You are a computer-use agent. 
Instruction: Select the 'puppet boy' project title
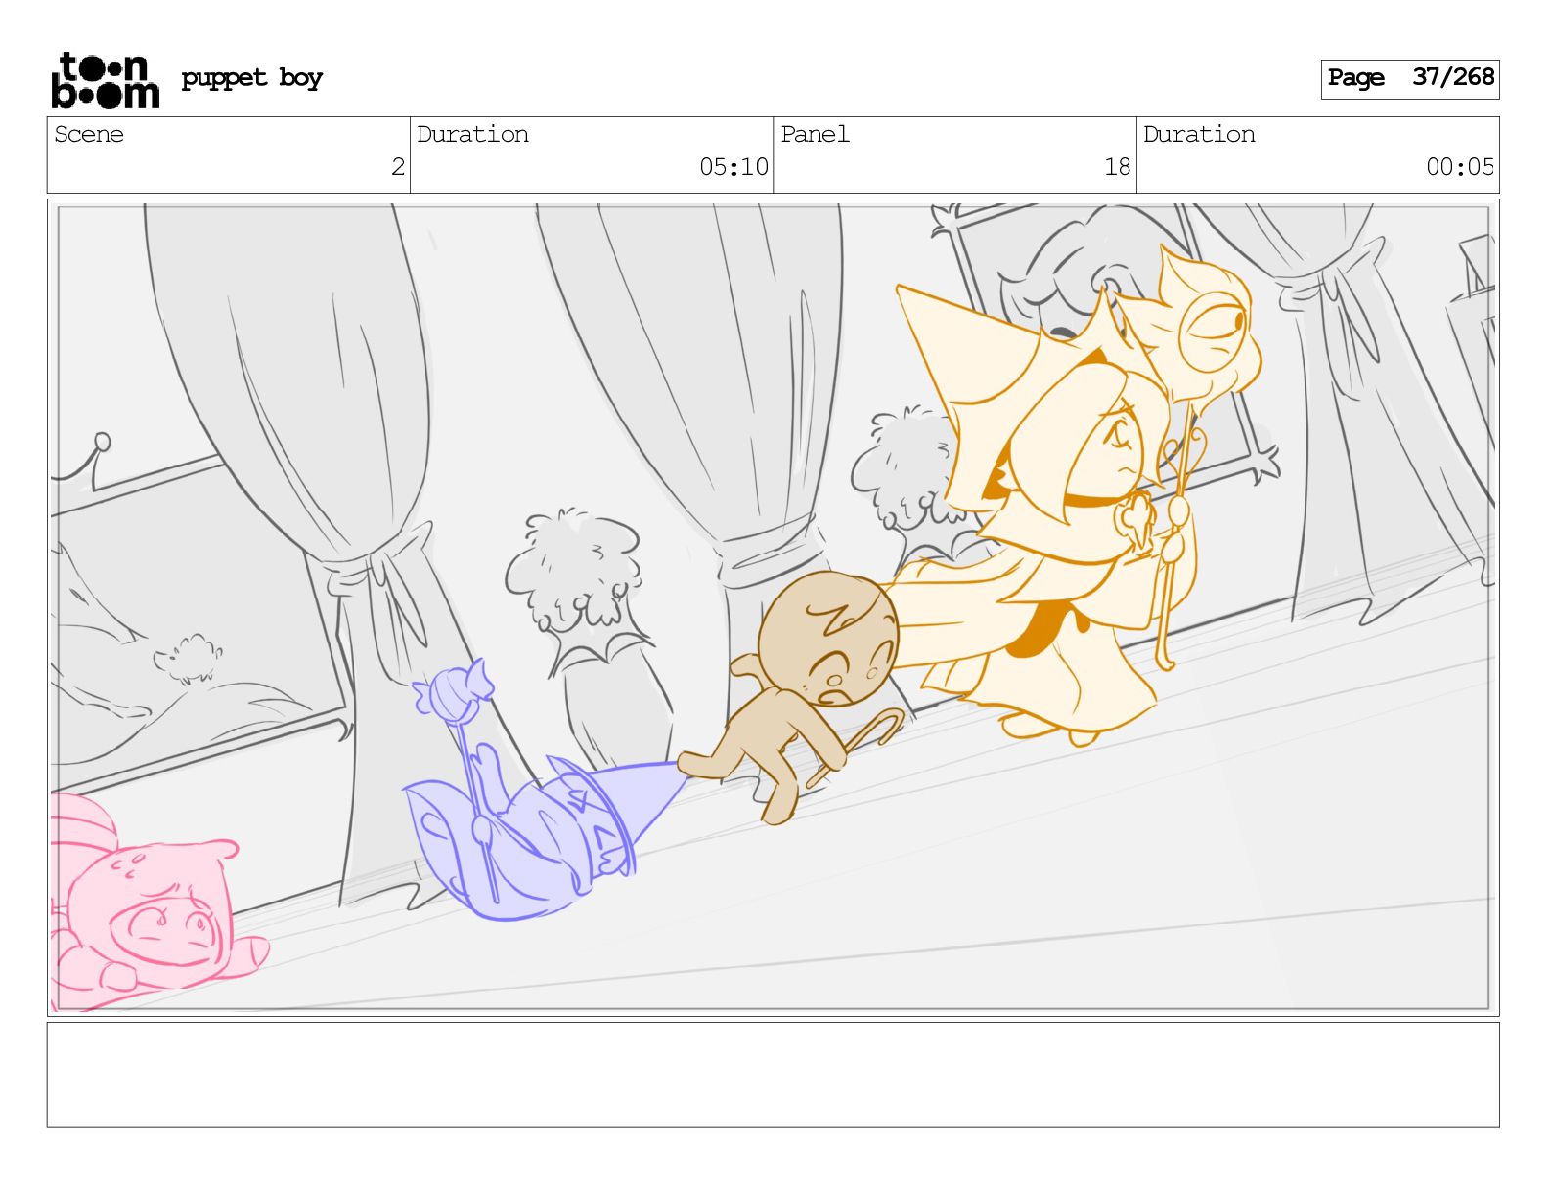pyautogui.click(x=251, y=78)
